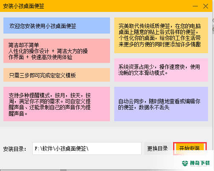
Task: Click the 开始安装 button
Action: tap(190, 148)
